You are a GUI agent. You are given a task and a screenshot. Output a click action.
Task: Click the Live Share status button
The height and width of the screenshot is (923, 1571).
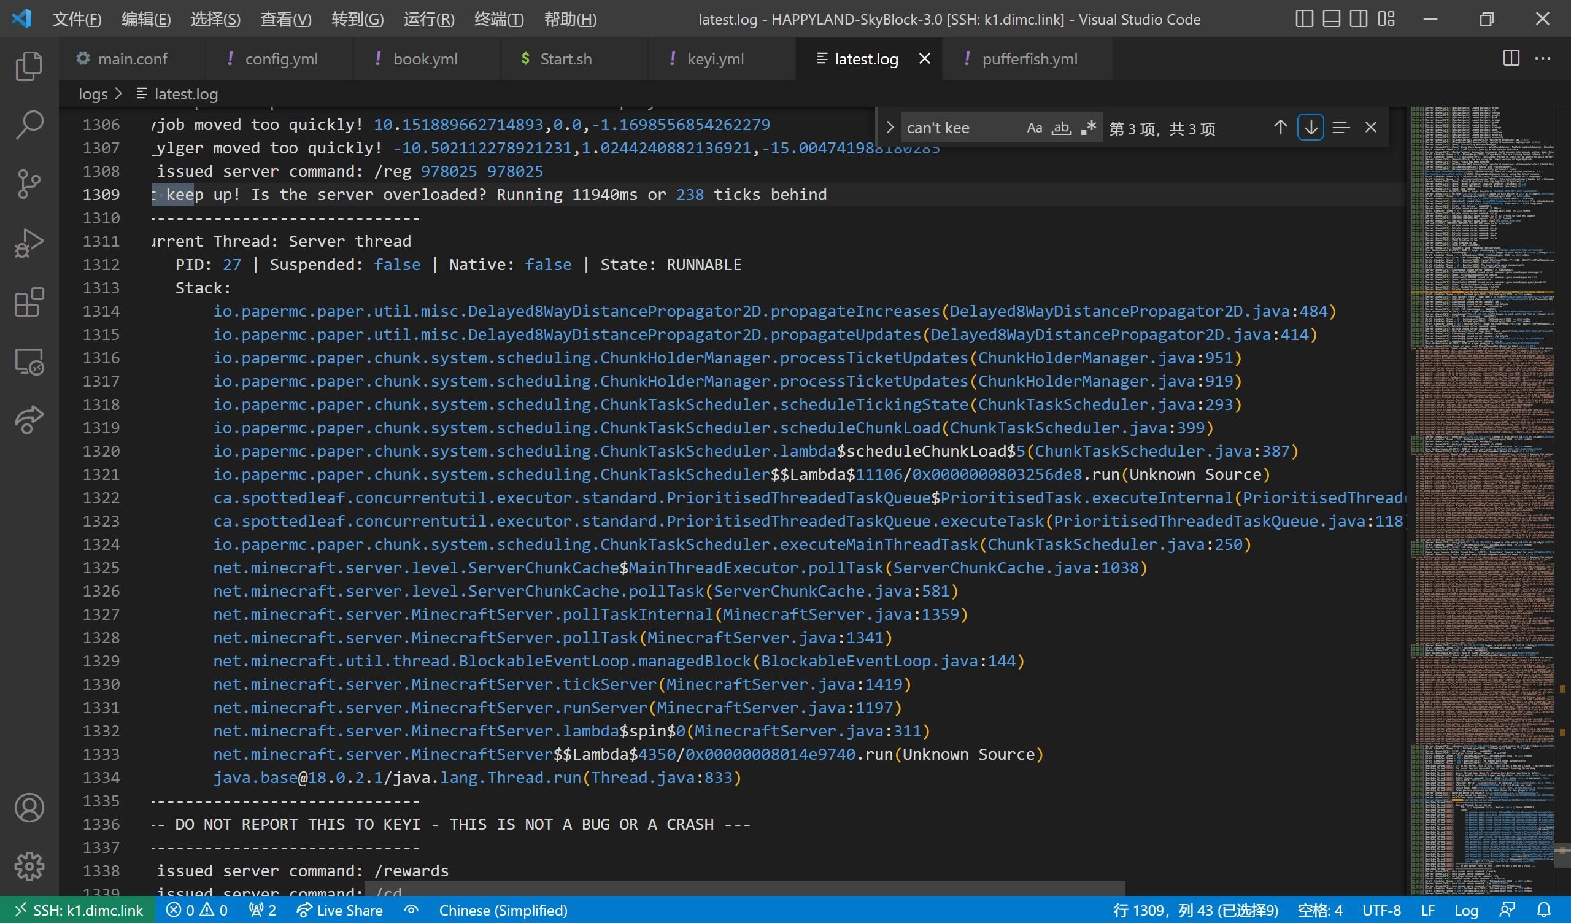click(340, 911)
